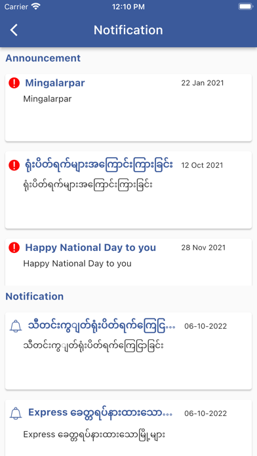This screenshot has width=257, height=456.
Task: Open the Mingalarpar announcement title
Action: click(x=55, y=83)
